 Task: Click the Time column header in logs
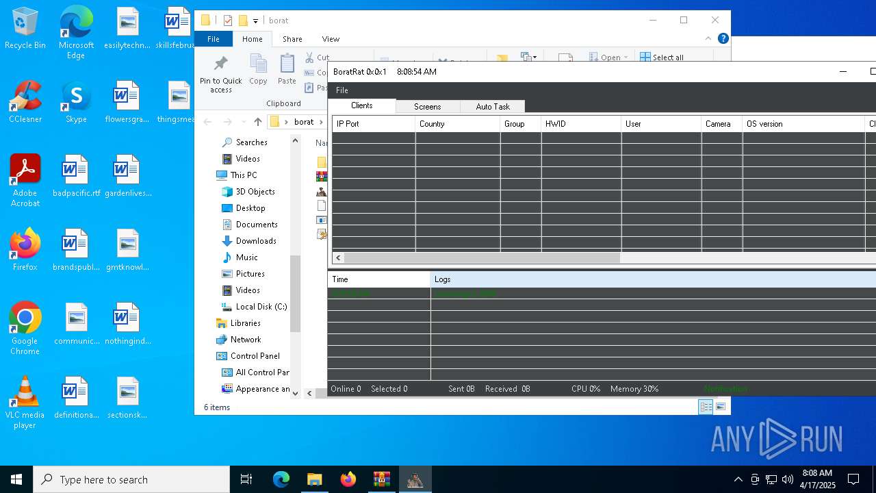pos(379,279)
